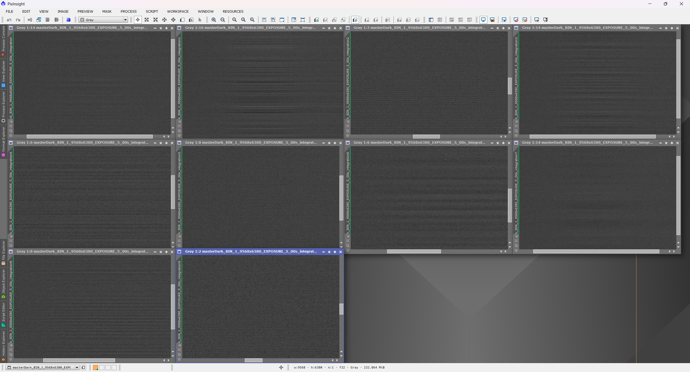The image size is (690, 372).
Task: Open the PREVIEW menu
Action: [x=85, y=11]
